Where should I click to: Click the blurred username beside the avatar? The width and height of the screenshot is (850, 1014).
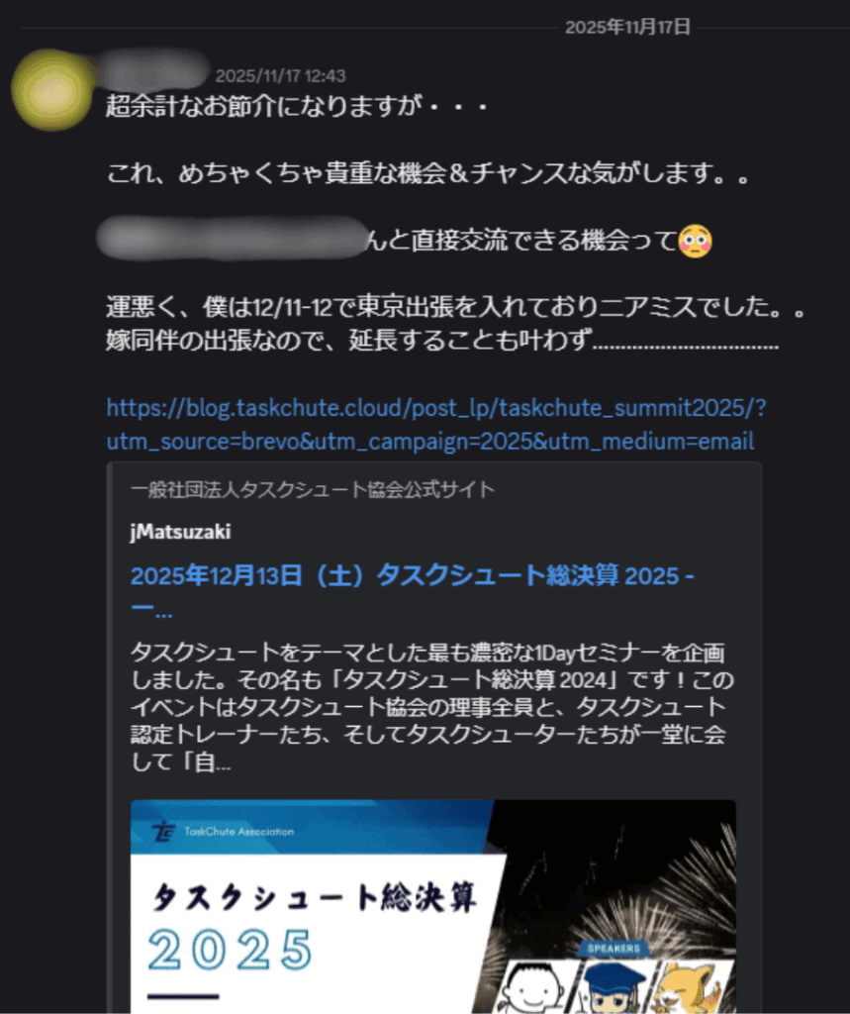[x=155, y=71]
